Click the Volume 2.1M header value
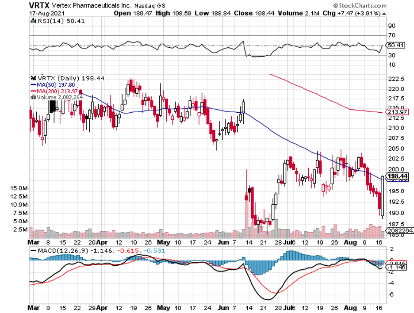 (299, 13)
